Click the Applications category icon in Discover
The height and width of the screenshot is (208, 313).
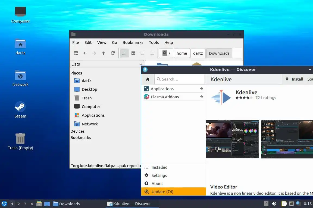tap(146, 89)
